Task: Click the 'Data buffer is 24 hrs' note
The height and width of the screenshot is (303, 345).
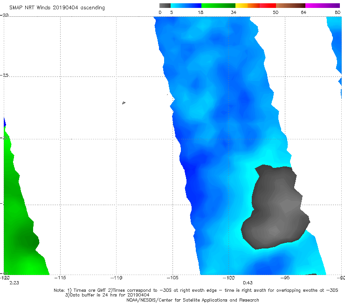Action: 107,295
